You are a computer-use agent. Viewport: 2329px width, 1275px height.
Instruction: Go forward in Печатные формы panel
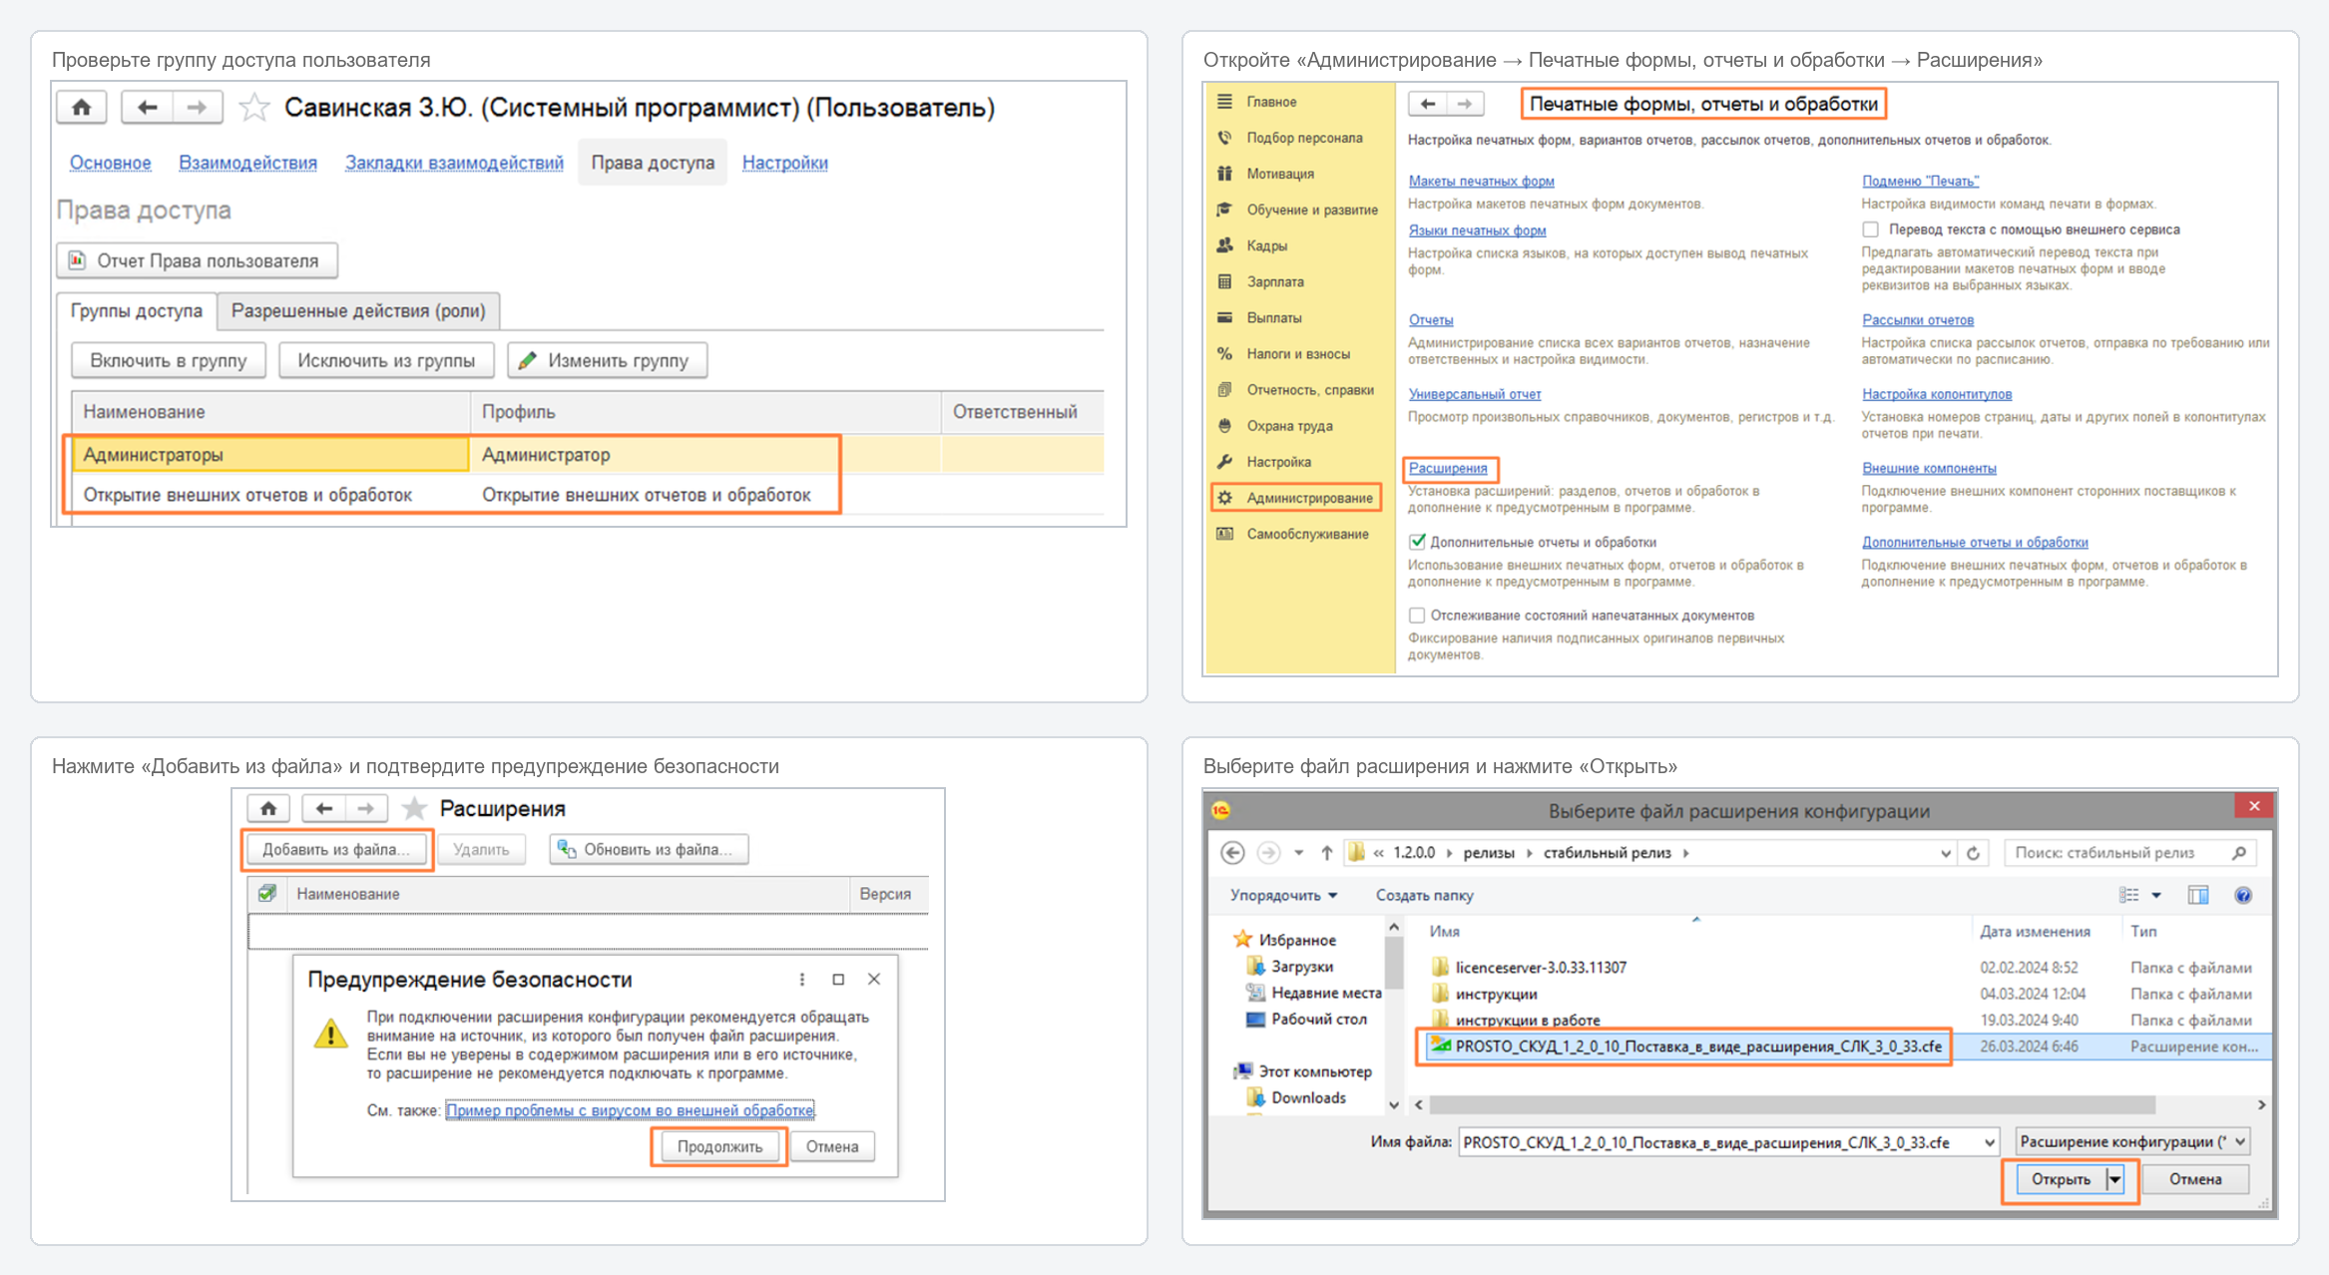tap(1465, 104)
